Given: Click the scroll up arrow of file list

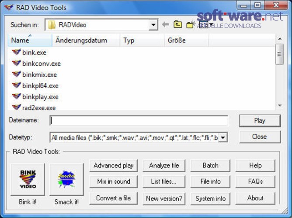Looking at the screenshot, I should click(279, 39).
